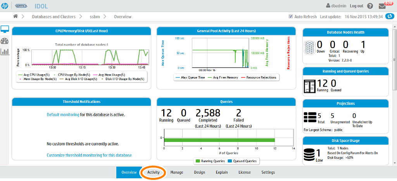Switch to the Manage tab
The width and height of the screenshot is (397, 181).
[177, 172]
